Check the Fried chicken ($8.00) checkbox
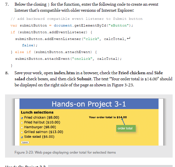This screenshot has width=175, height=167. coord(22,118)
